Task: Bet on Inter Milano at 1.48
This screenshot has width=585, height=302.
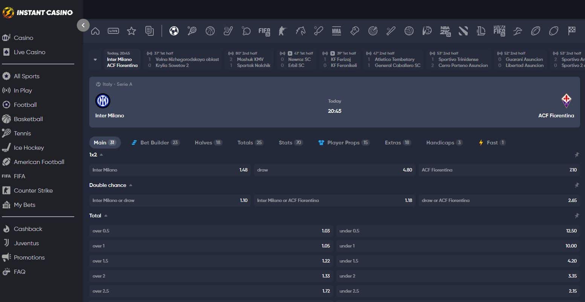Action: [x=170, y=170]
